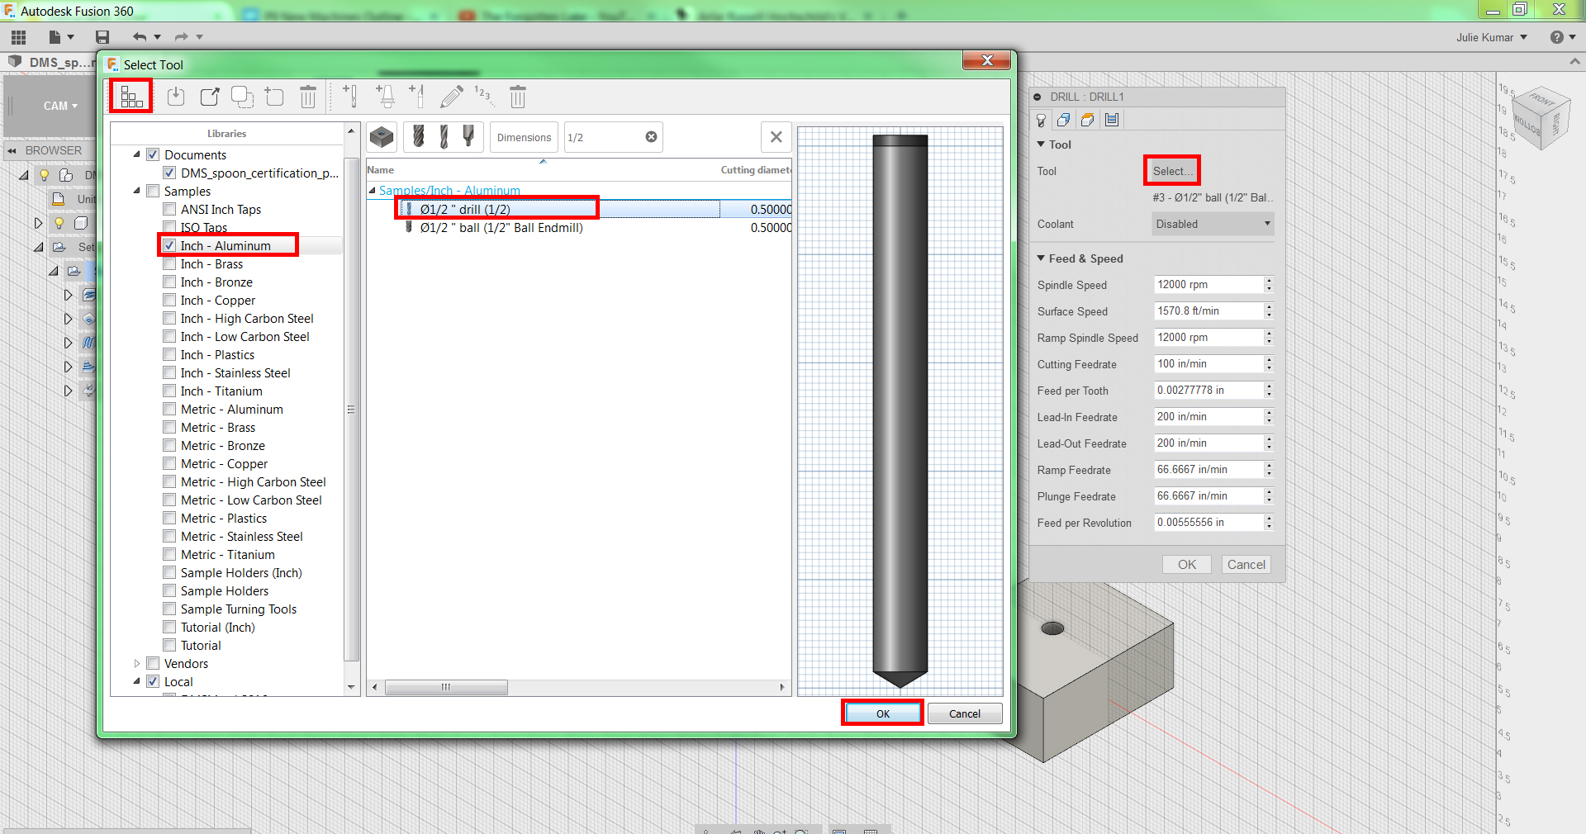
Task: Check the Samples library checkbox
Action: coord(153,191)
